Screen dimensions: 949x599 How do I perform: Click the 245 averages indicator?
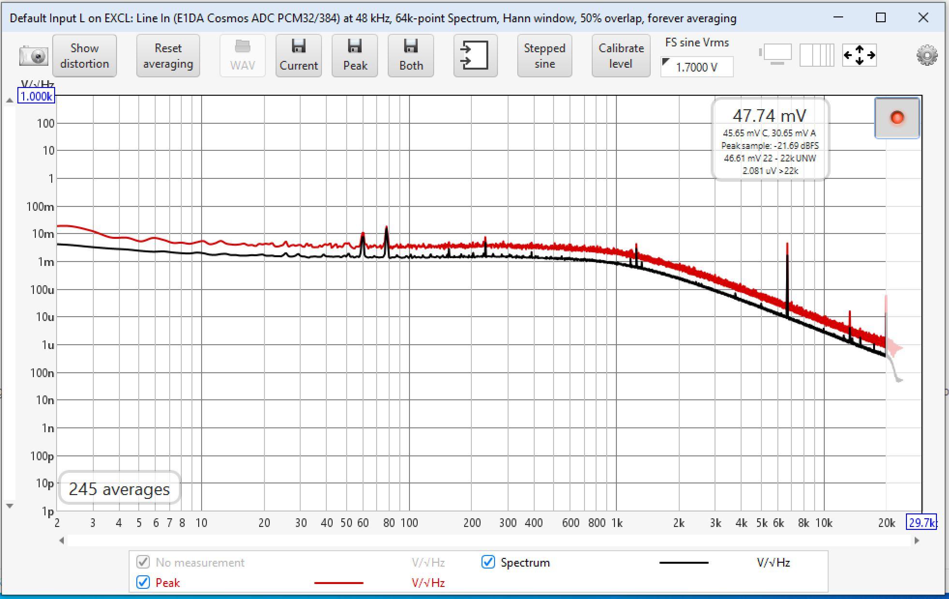(119, 489)
